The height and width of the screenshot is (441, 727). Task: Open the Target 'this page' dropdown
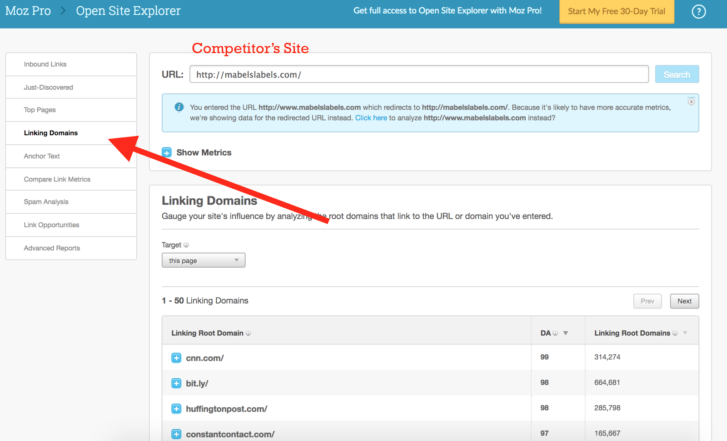pos(203,260)
